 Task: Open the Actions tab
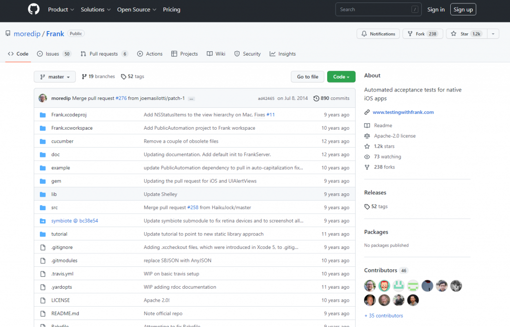pos(149,54)
